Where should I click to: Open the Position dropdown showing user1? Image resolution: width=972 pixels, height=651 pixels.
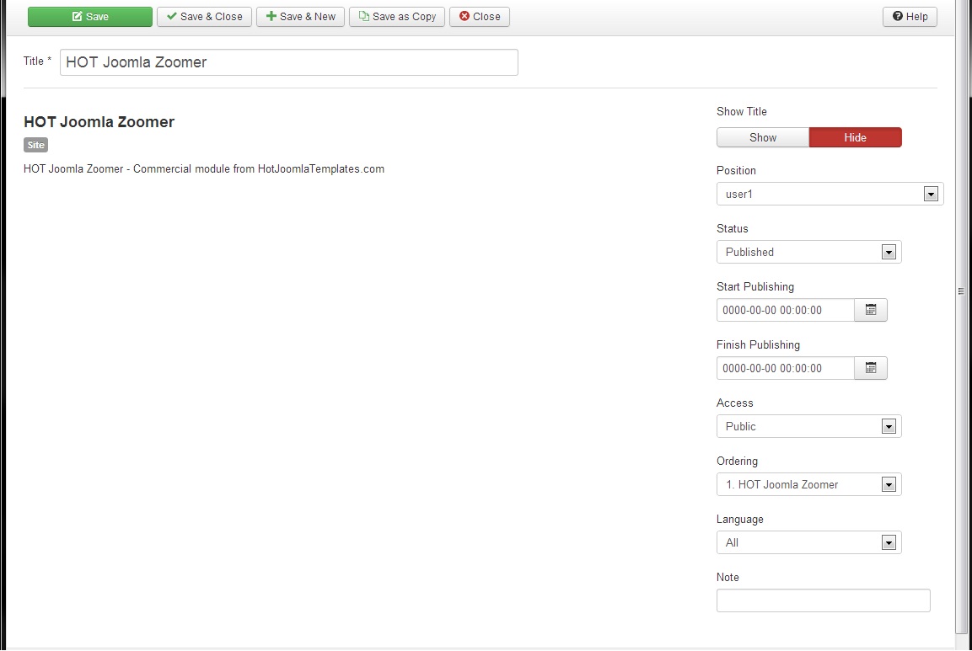coord(830,194)
